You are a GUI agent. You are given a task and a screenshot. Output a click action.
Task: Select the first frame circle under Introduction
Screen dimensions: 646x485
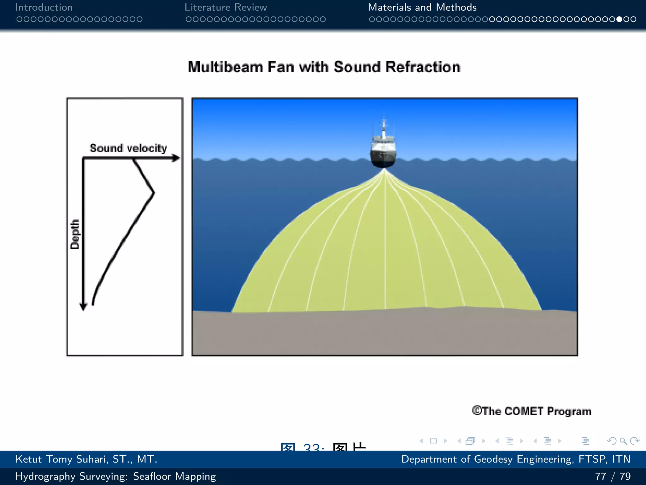point(19,19)
